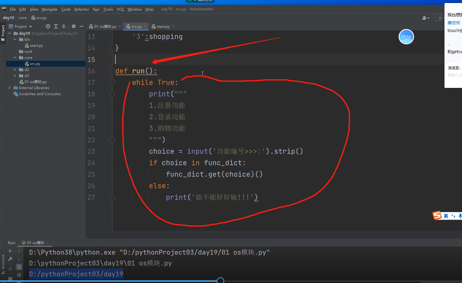Jump up the stack trace arrow in Run panel
Image resolution: width=462 pixels, height=283 pixels.
click(19, 251)
